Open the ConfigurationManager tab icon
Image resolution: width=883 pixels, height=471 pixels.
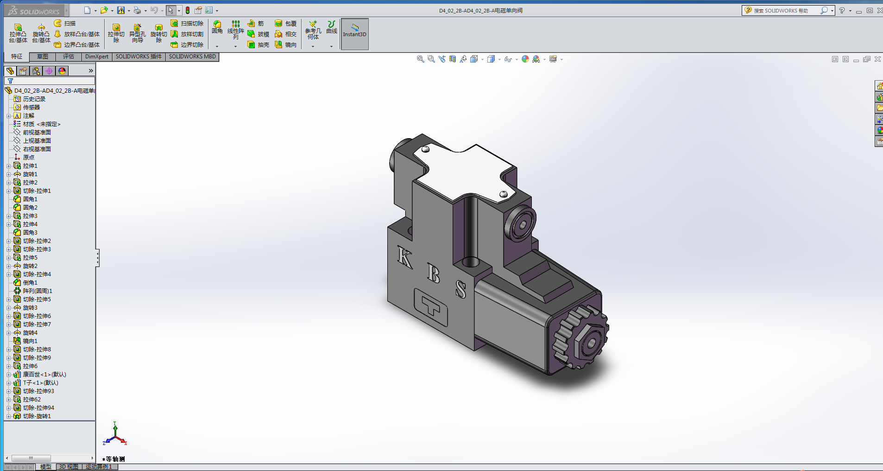[x=36, y=71]
